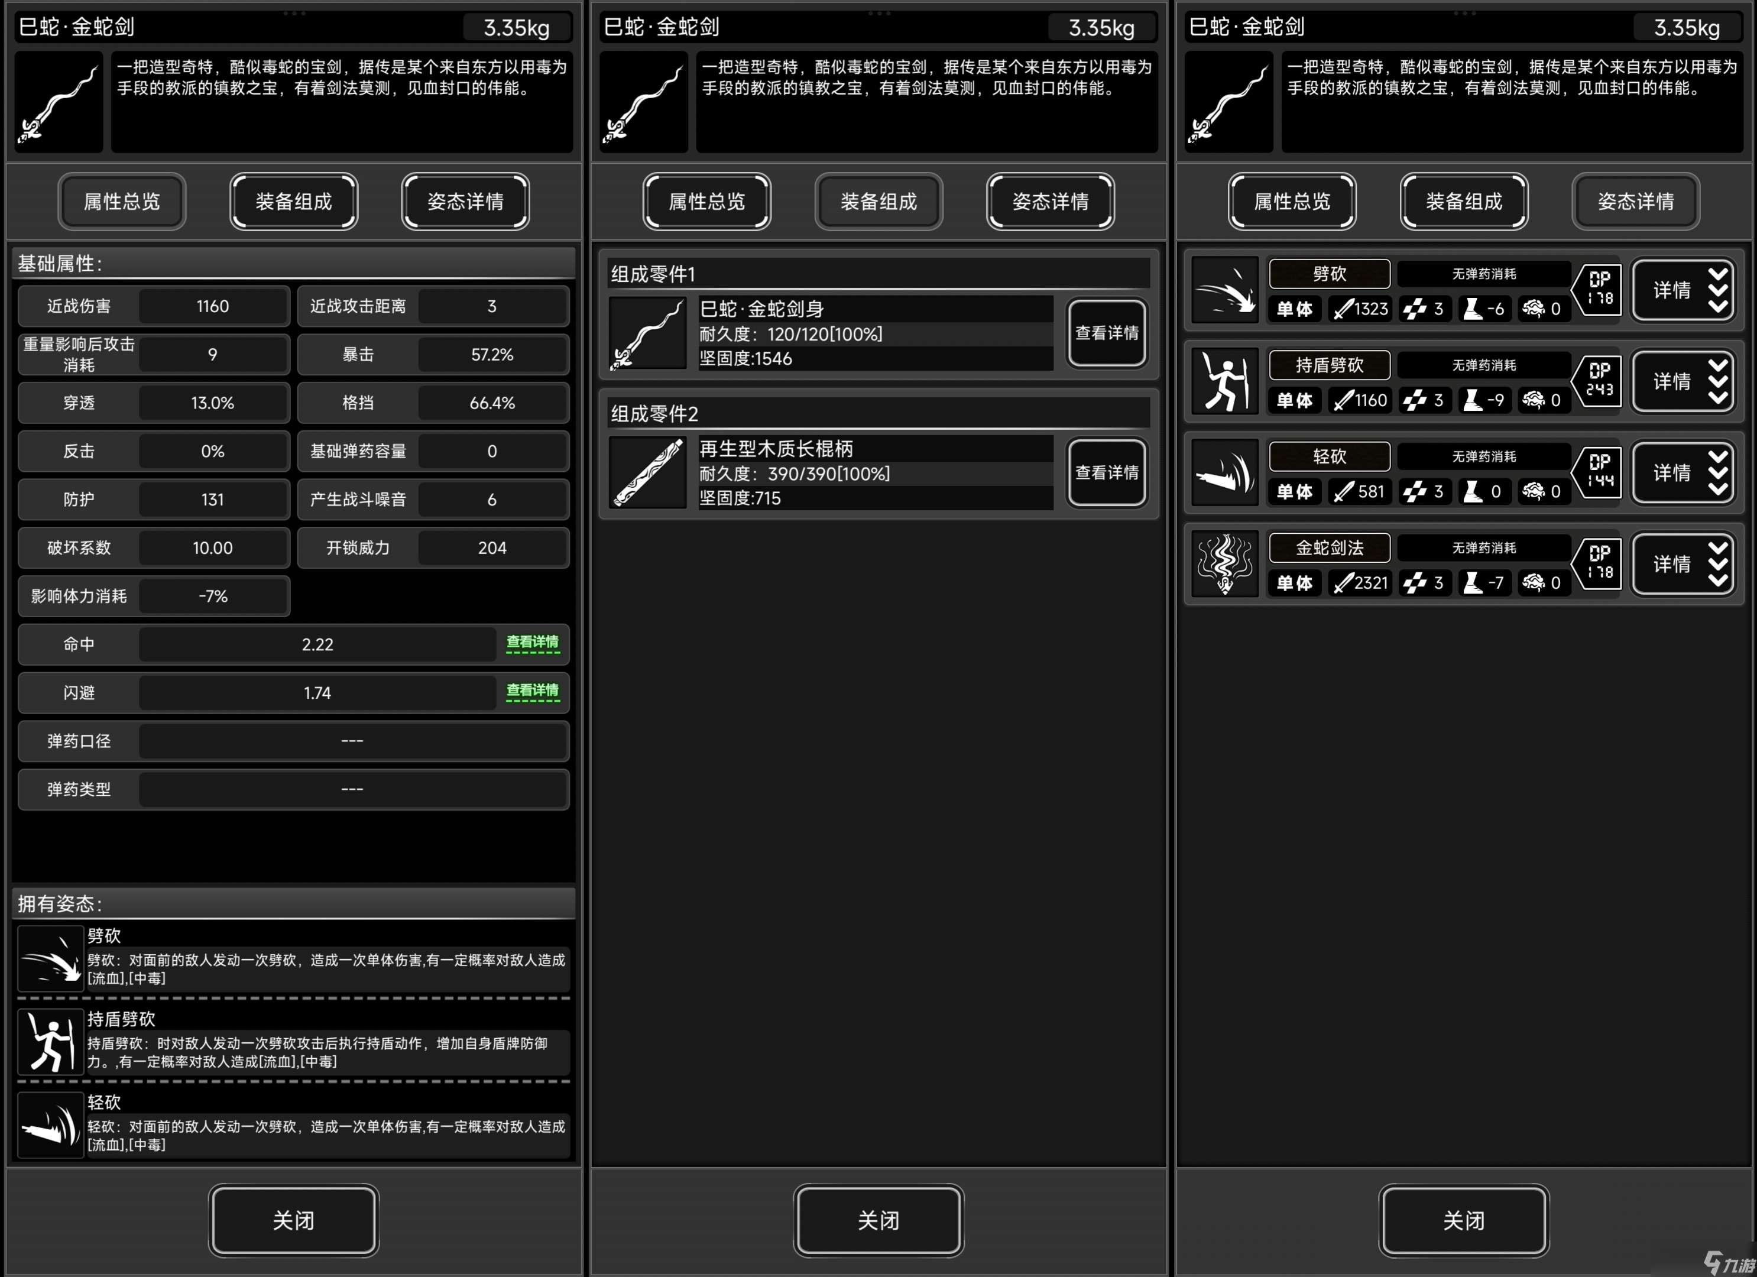Switch to 姿态详情 tab in right panel
1757x1277 pixels.
1636,202
